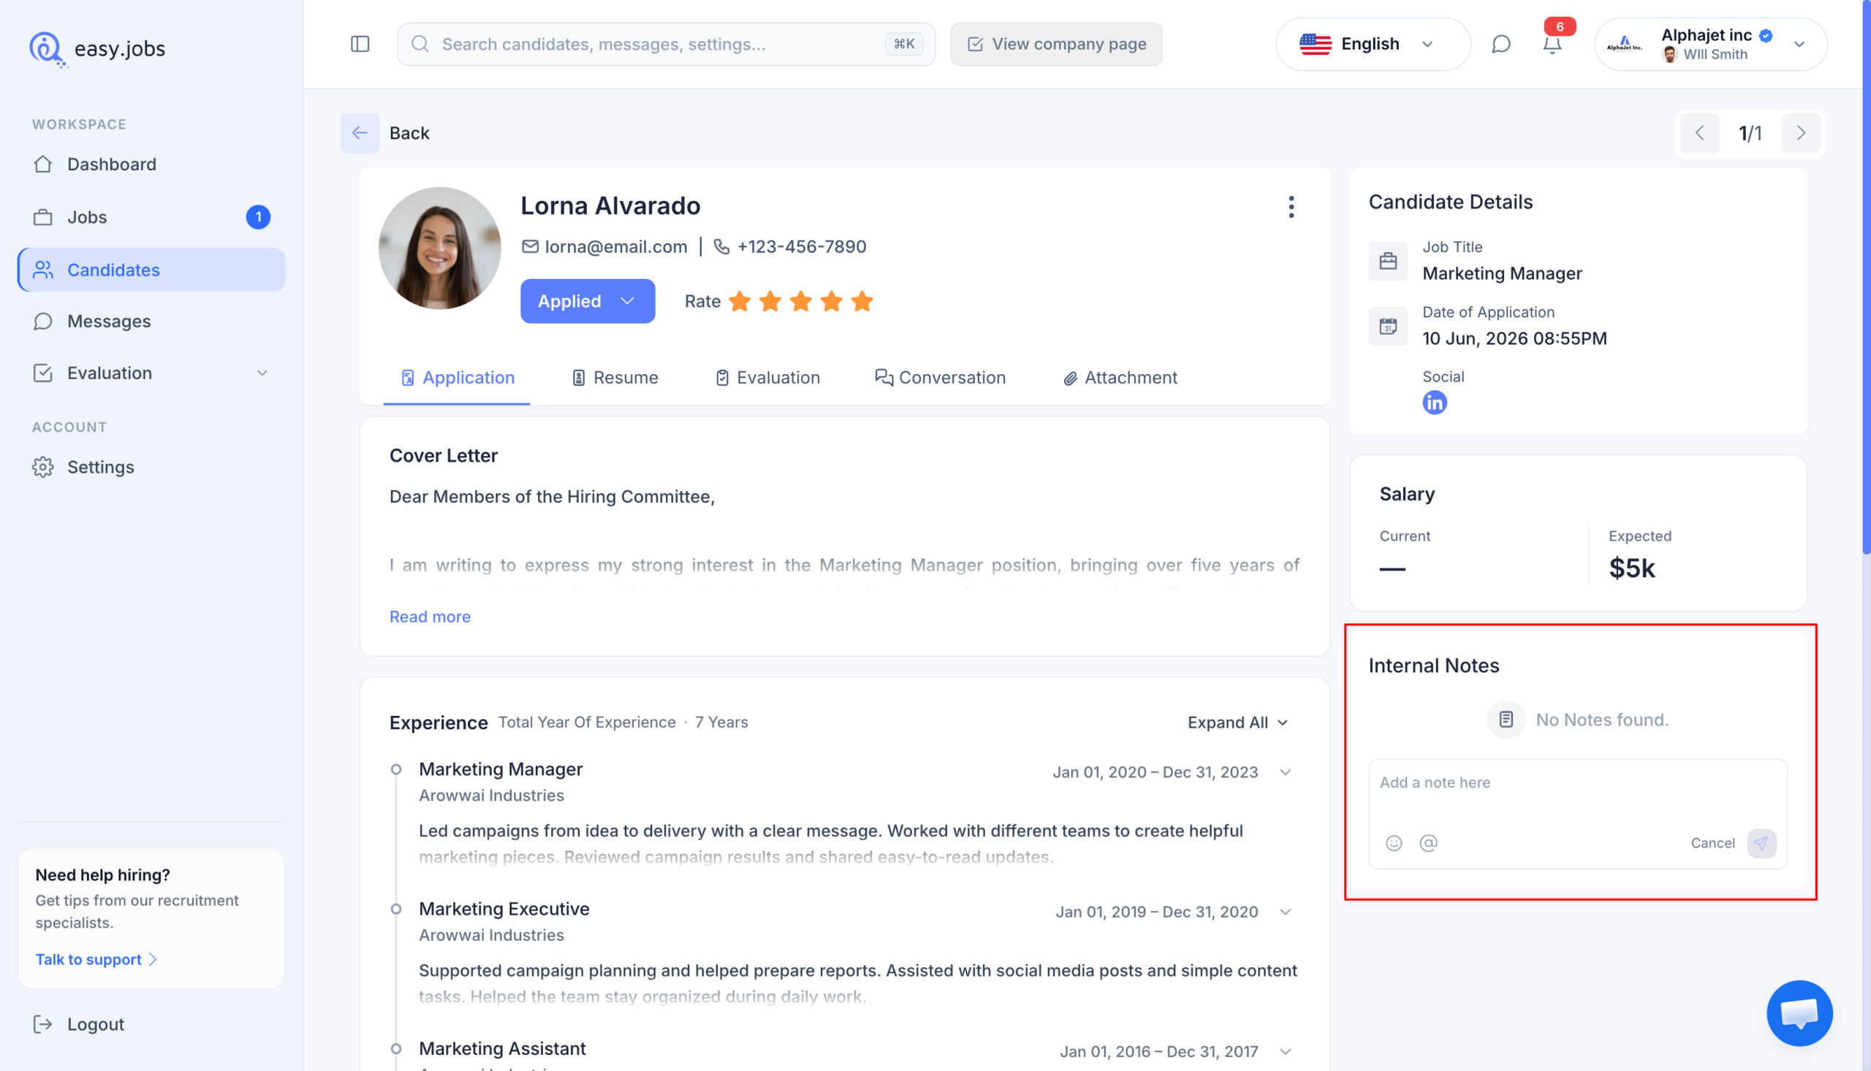Click Lorna Alvarado's profile photo
Image resolution: width=1871 pixels, height=1071 pixels.
pos(439,248)
